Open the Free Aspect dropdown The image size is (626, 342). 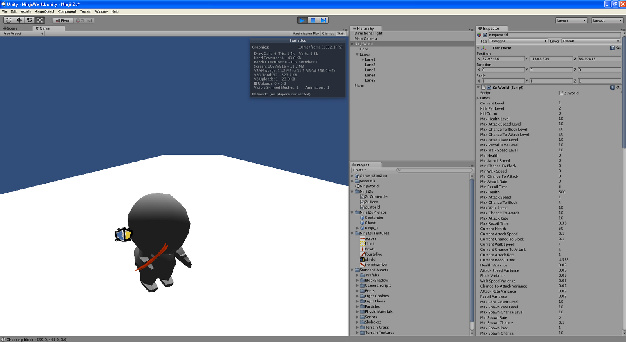point(23,34)
